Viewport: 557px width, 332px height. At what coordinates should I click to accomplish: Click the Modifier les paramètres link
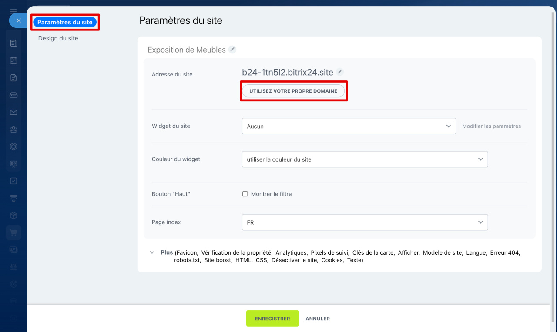click(491, 126)
